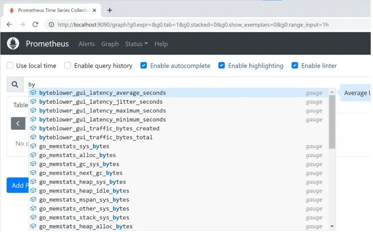Viewport: 373px width, 232px height.
Task: Click the autocomplete list scroll down arrow
Action: coord(332,226)
